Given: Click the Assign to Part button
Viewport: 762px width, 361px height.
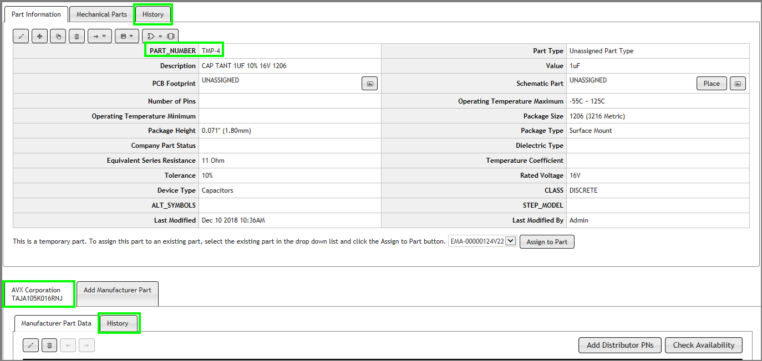Looking at the screenshot, I should 547,242.
